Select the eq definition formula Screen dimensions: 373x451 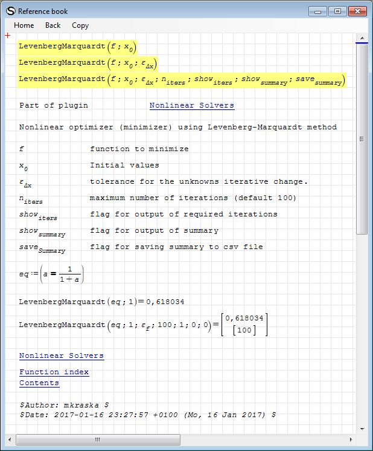pyautogui.click(x=52, y=274)
